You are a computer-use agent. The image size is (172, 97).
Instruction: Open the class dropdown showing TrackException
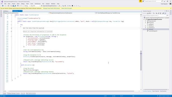tap(72, 13)
